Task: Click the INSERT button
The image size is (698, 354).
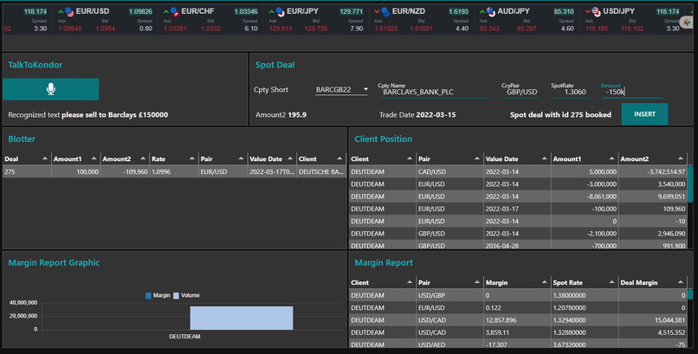Action: click(644, 114)
